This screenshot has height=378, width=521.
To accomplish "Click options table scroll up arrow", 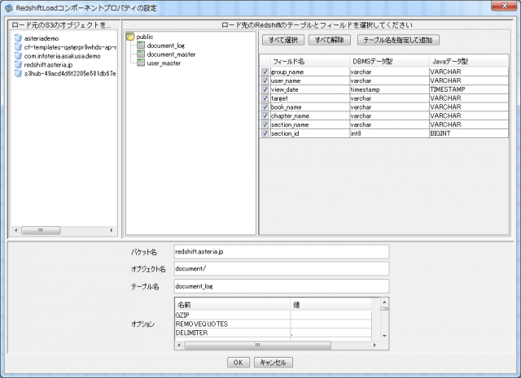I will pos(384,302).
